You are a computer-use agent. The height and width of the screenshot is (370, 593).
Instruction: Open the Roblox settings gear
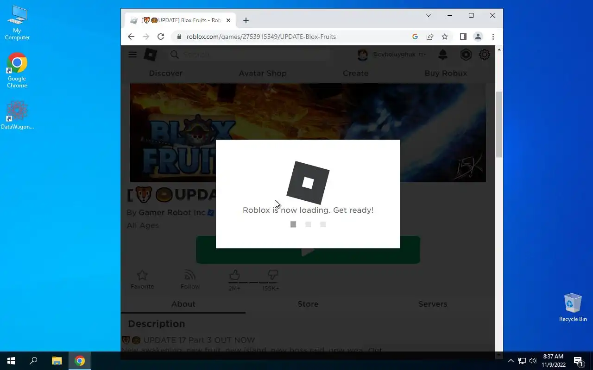pyautogui.click(x=485, y=55)
